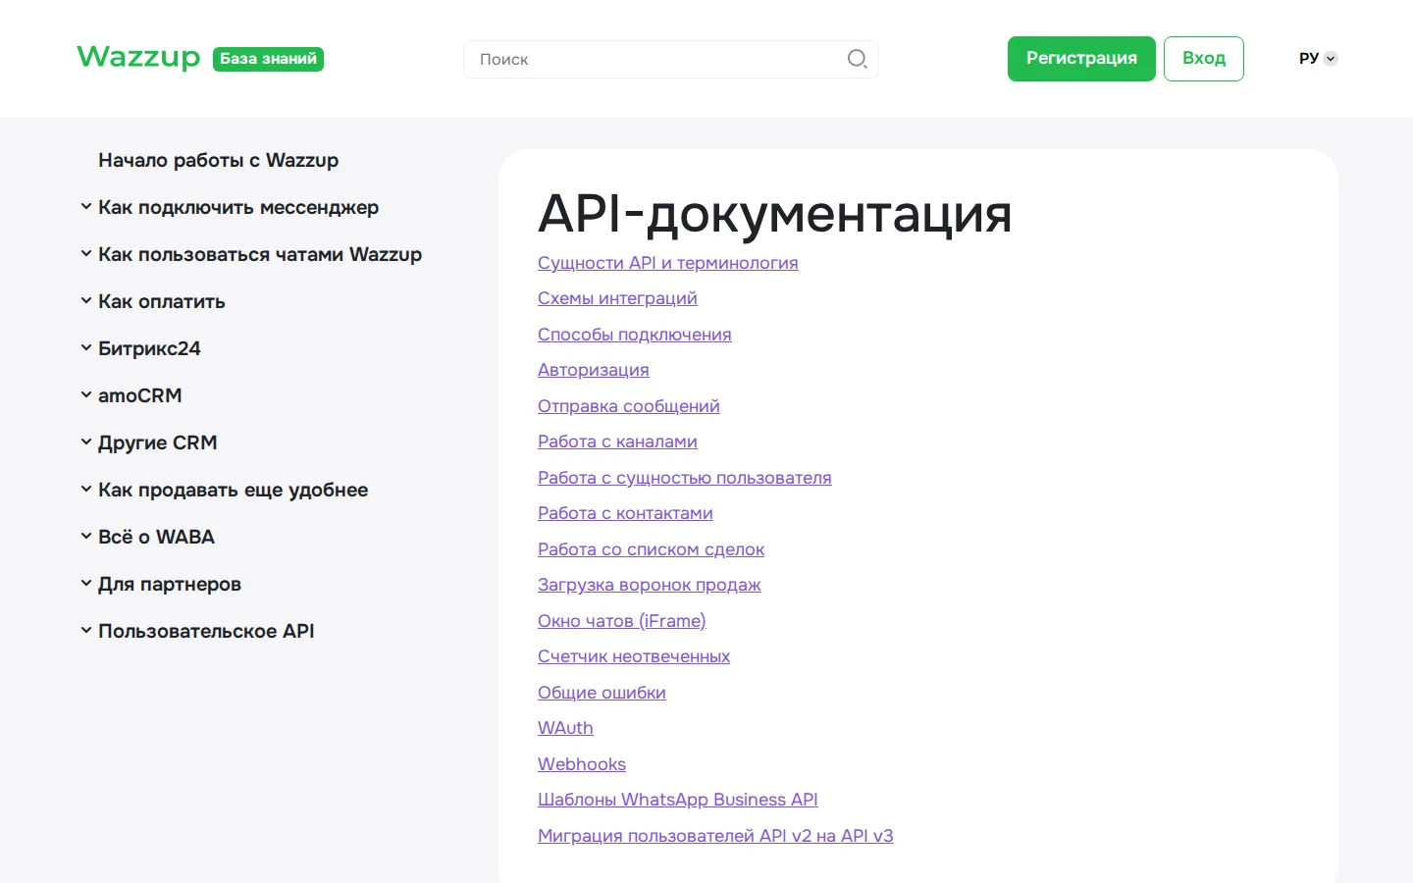1413x883 pixels.
Task: Expand chevron for Как пользоваться чатами Wazzup
Action: (86, 254)
